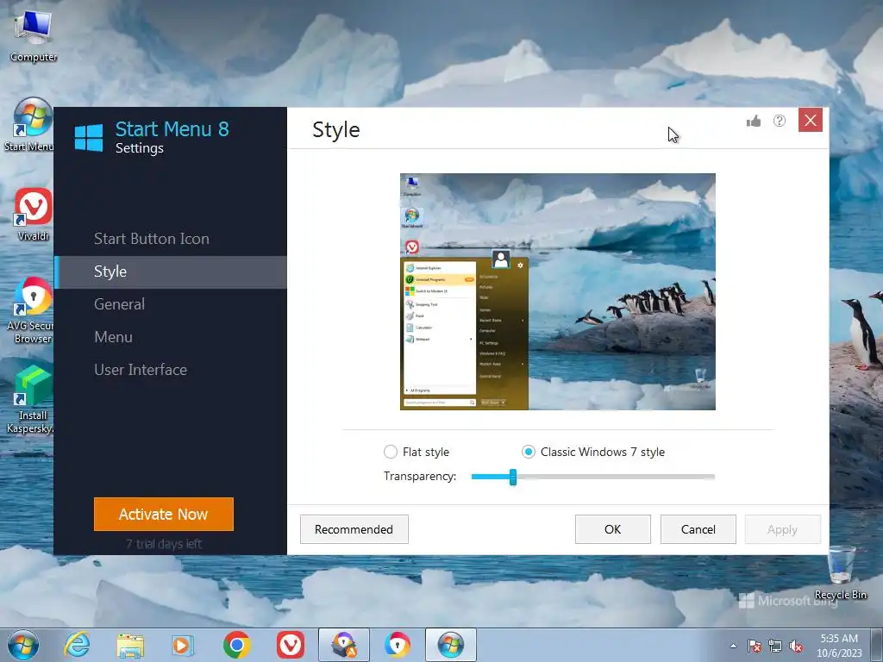This screenshot has height=662, width=883.
Task: Select the Style sidebar item
Action: (171, 272)
